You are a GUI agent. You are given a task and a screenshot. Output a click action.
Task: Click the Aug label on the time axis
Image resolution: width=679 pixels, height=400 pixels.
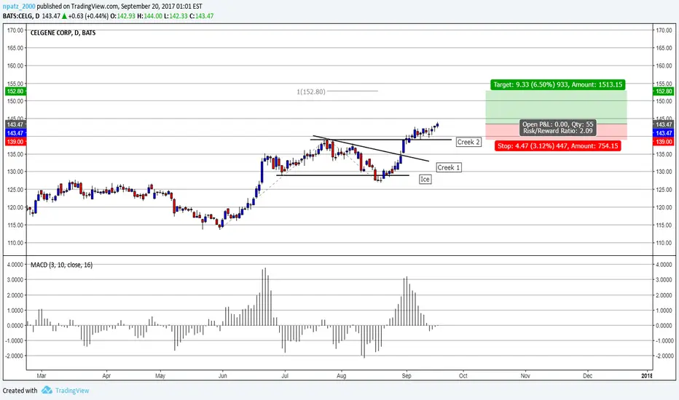point(341,376)
